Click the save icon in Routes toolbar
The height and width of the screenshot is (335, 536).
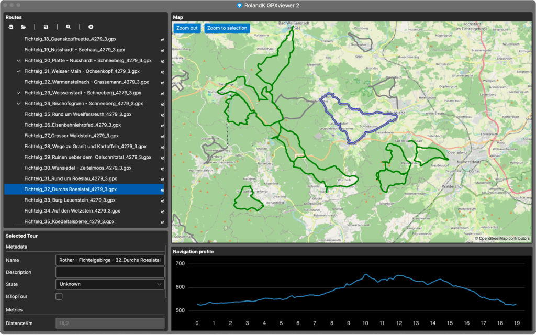(46, 27)
